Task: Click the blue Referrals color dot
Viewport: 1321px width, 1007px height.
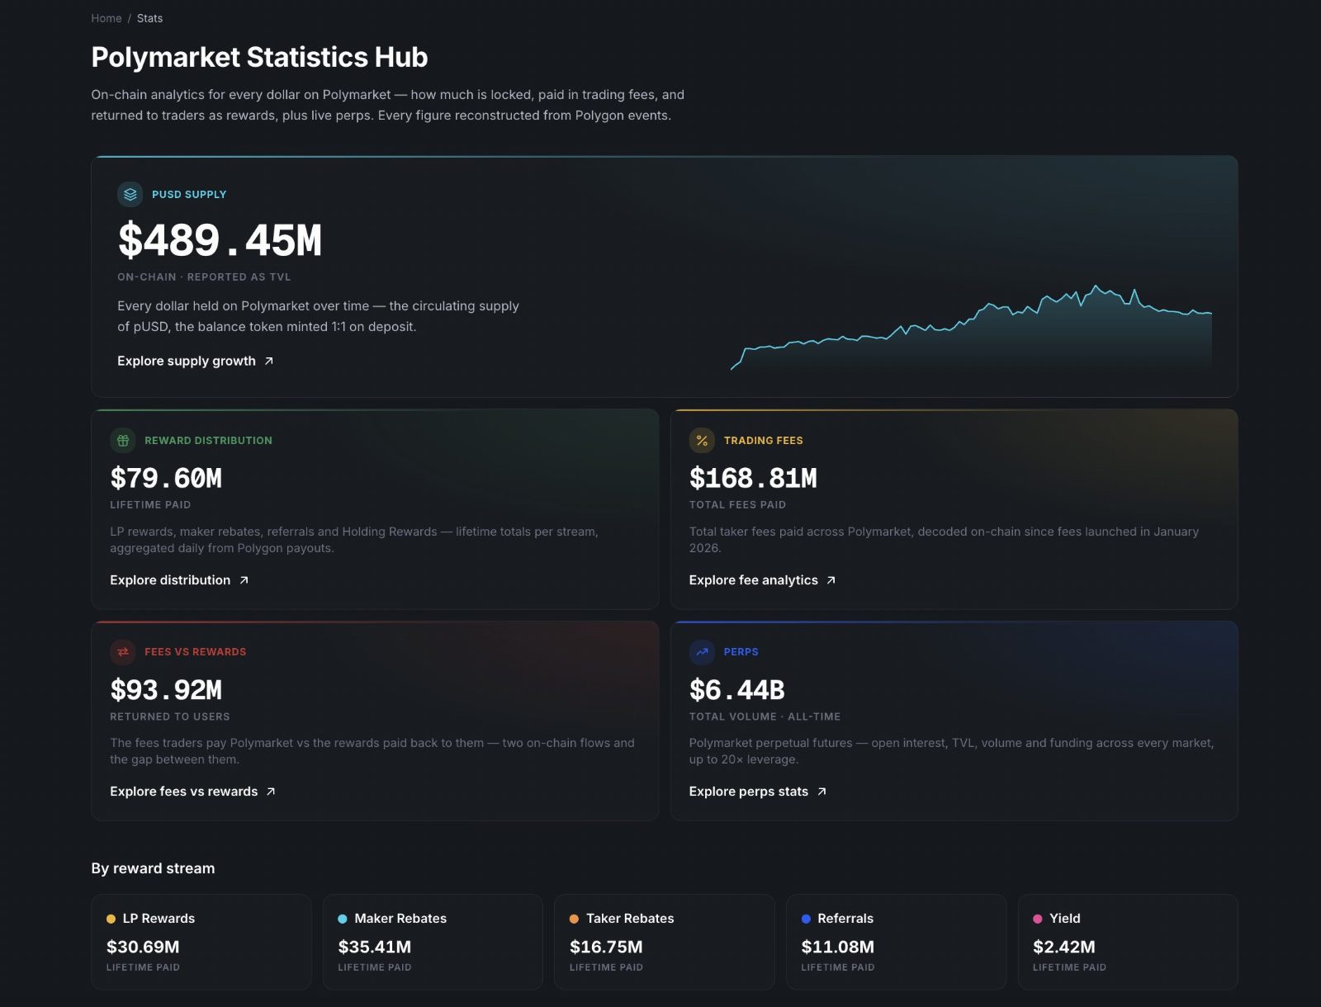Action: click(x=806, y=919)
